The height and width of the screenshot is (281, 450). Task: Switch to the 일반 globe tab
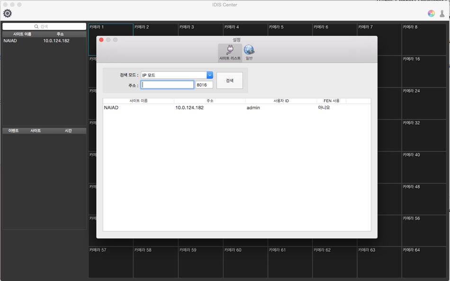pos(249,53)
